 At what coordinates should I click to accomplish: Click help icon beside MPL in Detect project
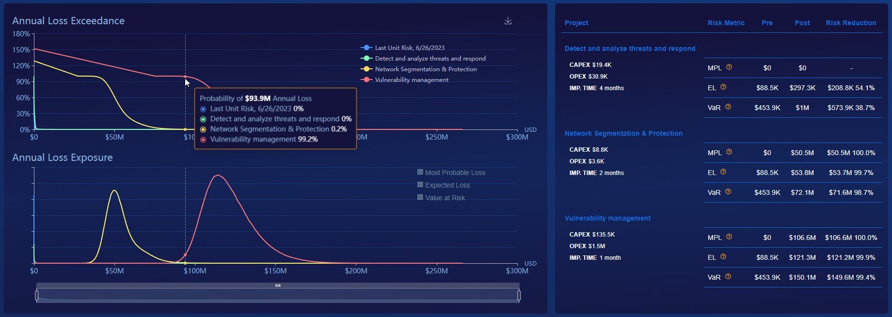click(x=729, y=67)
